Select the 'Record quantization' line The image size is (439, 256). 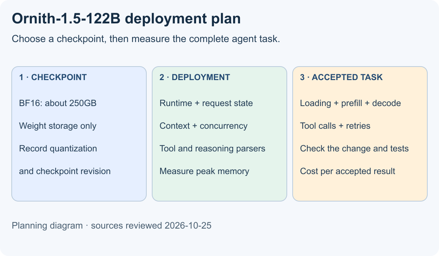pos(58,148)
